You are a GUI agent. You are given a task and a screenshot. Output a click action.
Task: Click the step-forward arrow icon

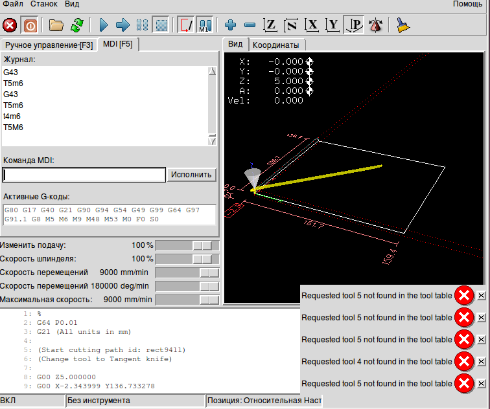click(123, 25)
